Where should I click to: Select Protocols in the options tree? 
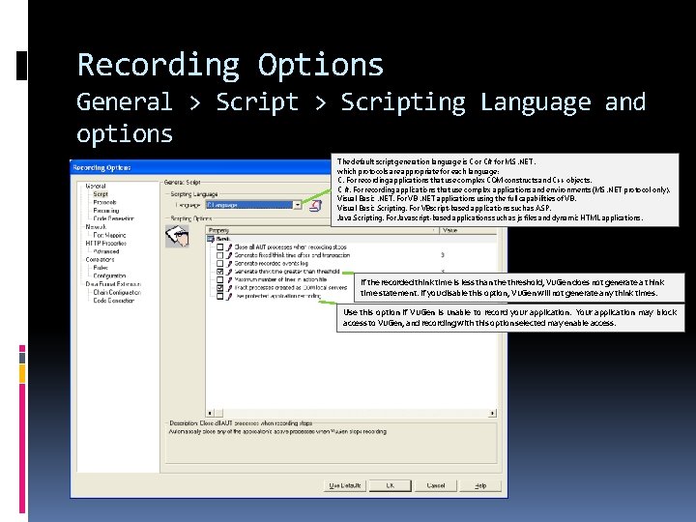(104, 202)
